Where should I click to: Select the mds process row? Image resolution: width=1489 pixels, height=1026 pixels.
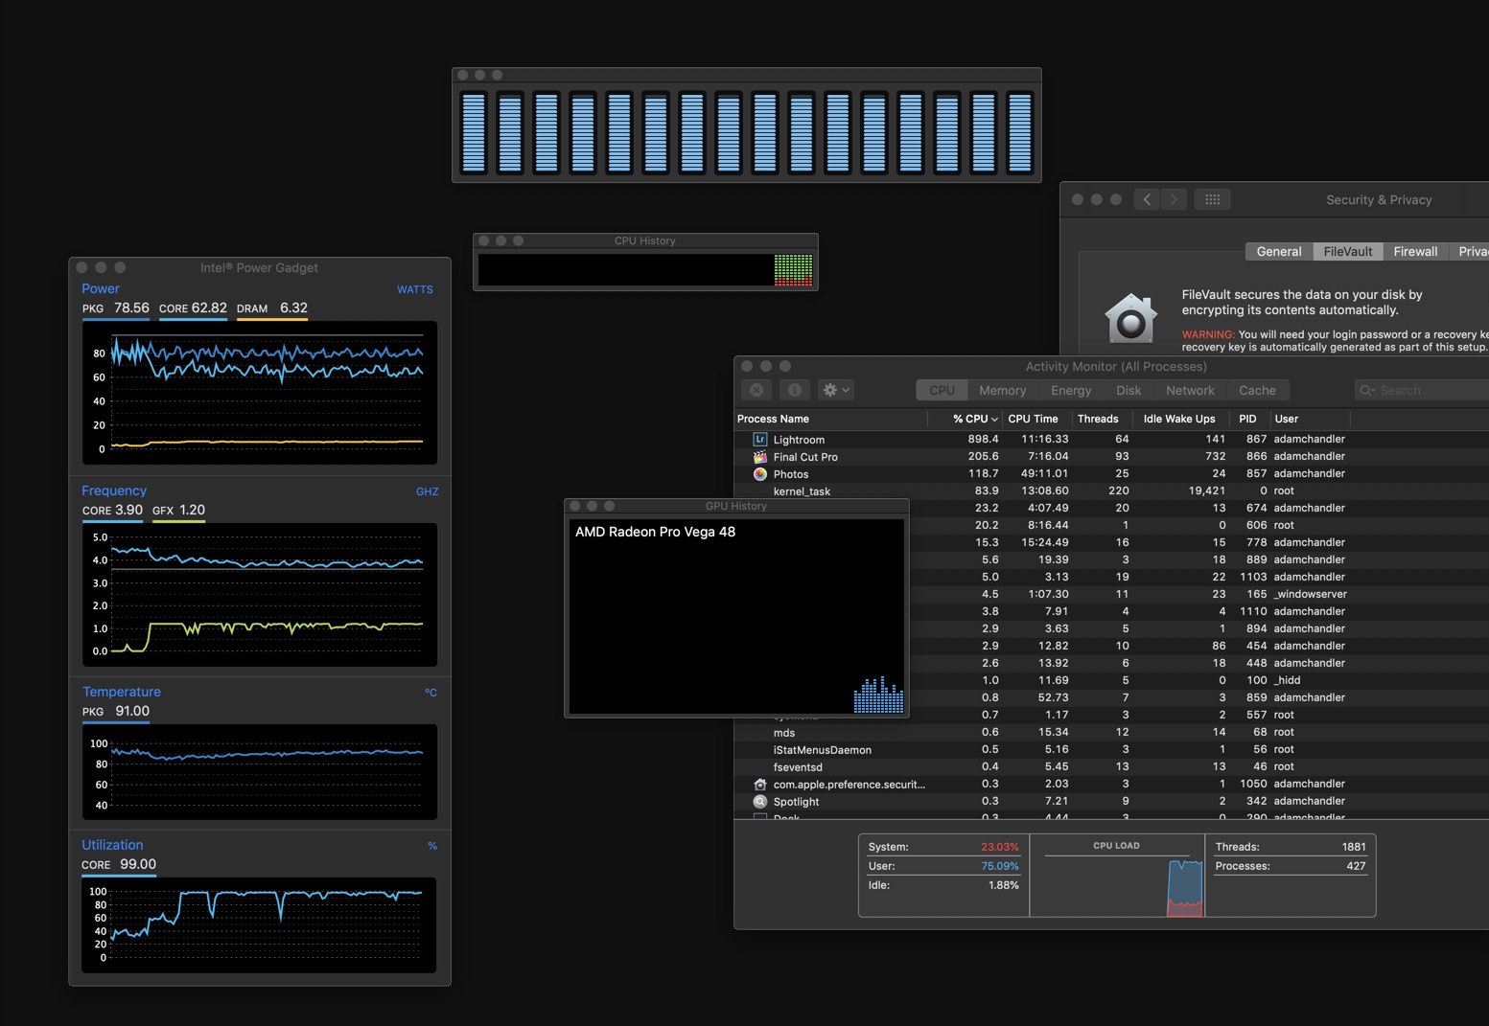point(1111,733)
